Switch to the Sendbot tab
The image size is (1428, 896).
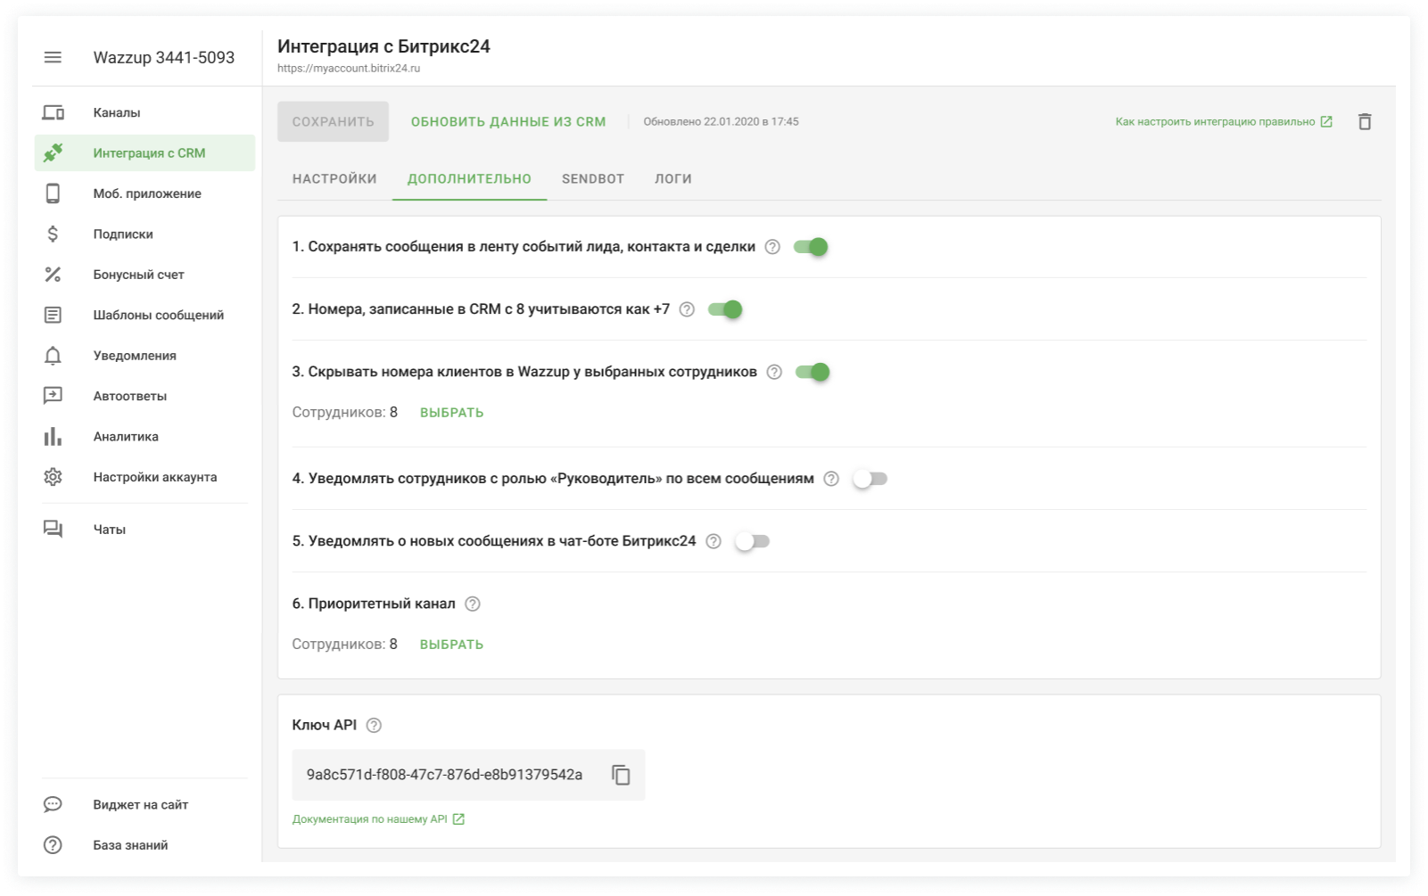coord(592,178)
